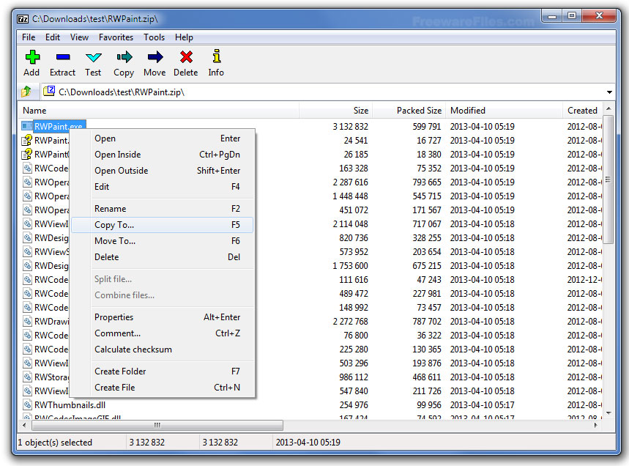
Task: Click the red Delete toolbar icon
Action: (x=186, y=57)
